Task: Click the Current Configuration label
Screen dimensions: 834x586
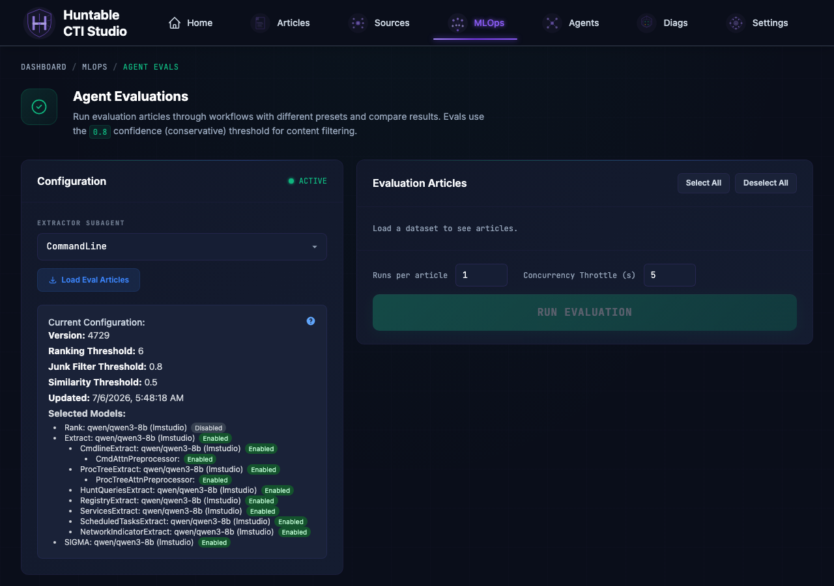Action: pyautogui.click(x=96, y=322)
